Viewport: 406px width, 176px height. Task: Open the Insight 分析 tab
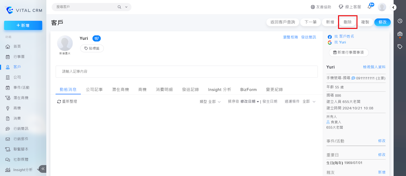[x=219, y=90]
